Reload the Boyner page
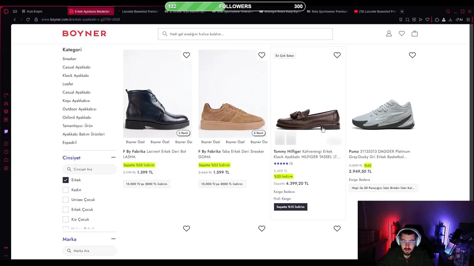 pyautogui.click(x=28, y=20)
